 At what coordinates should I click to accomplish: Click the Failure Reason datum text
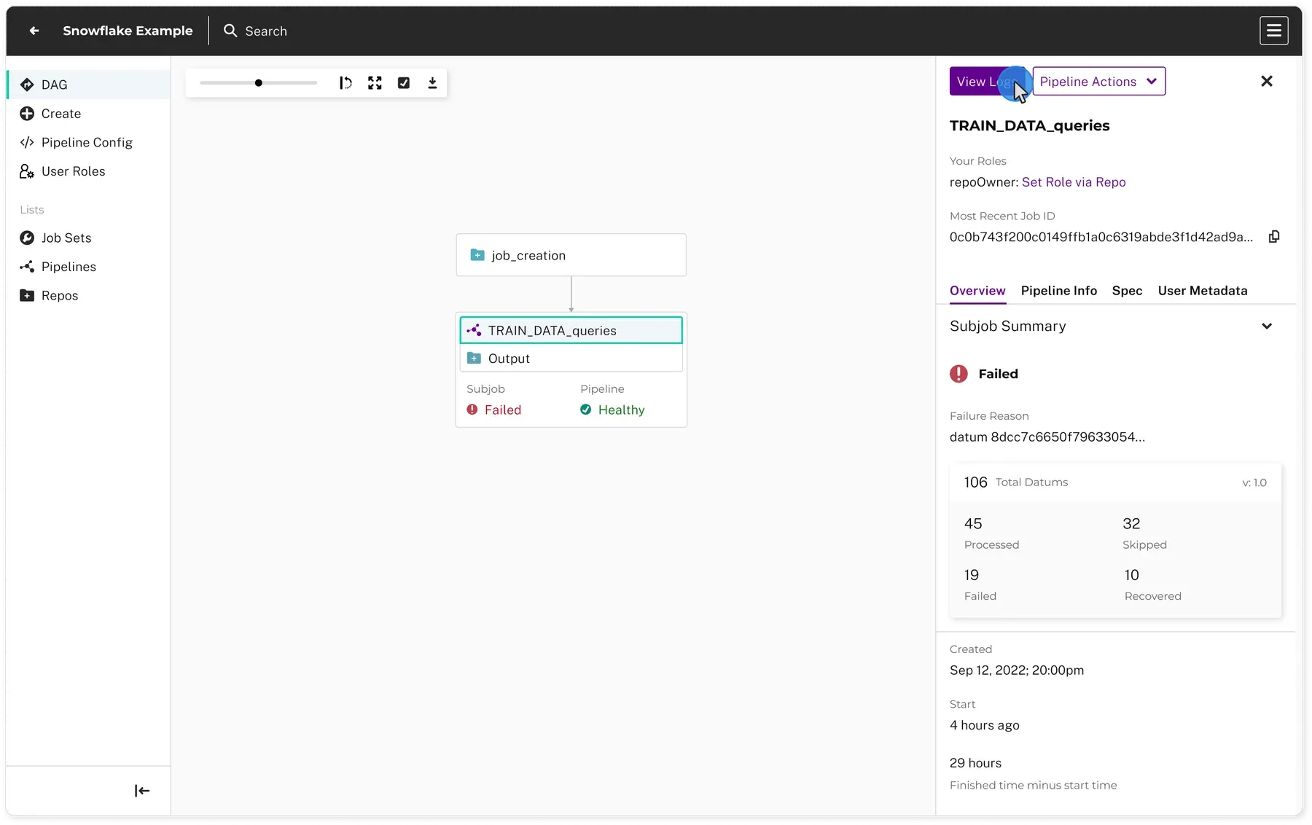pyautogui.click(x=1047, y=437)
